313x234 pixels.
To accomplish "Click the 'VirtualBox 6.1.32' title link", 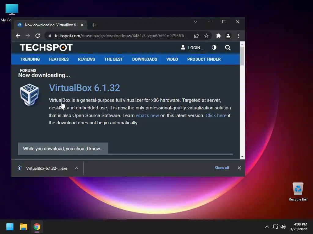I will (x=84, y=88).
